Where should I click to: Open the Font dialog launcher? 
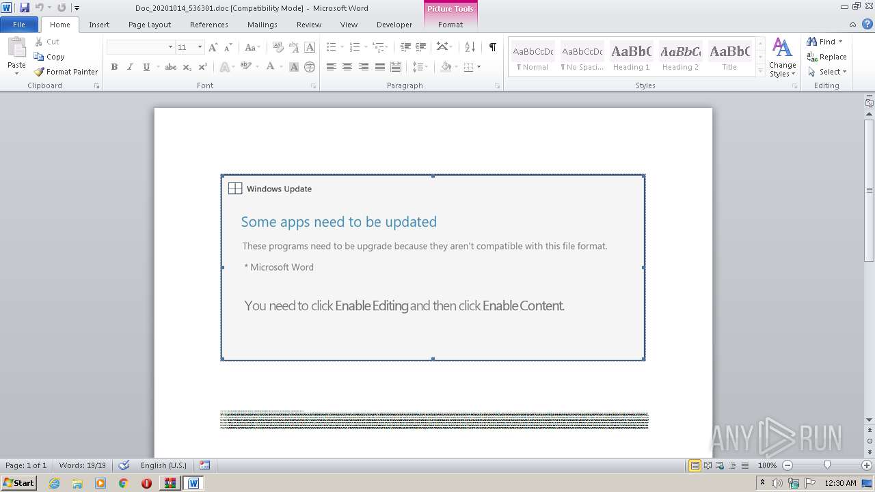click(314, 86)
